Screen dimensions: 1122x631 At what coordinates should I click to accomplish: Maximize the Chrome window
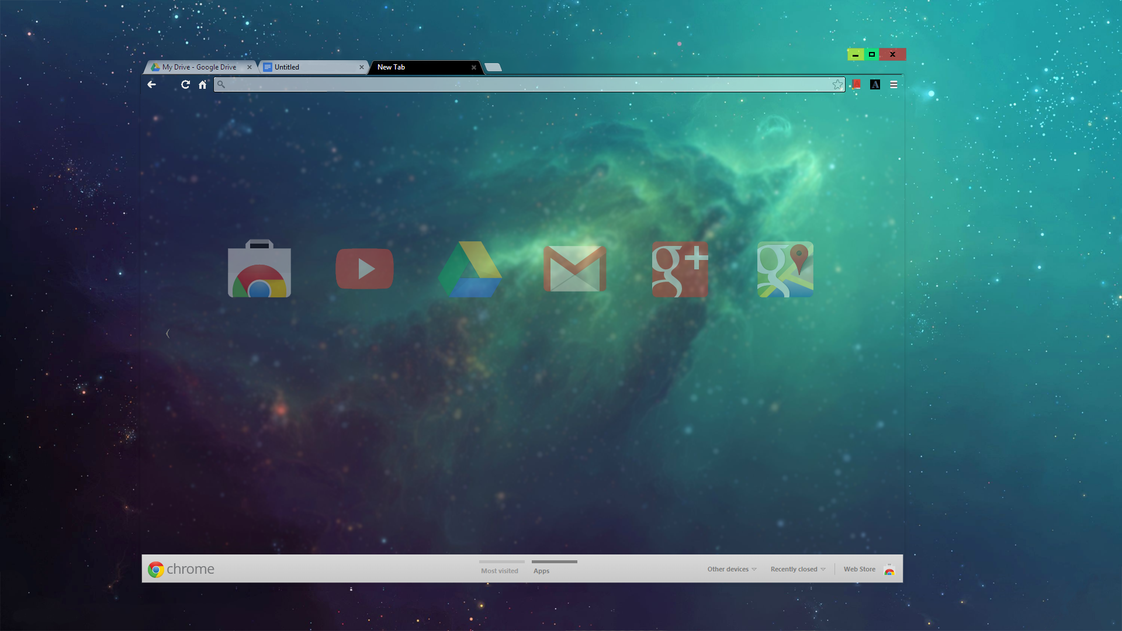click(x=872, y=54)
